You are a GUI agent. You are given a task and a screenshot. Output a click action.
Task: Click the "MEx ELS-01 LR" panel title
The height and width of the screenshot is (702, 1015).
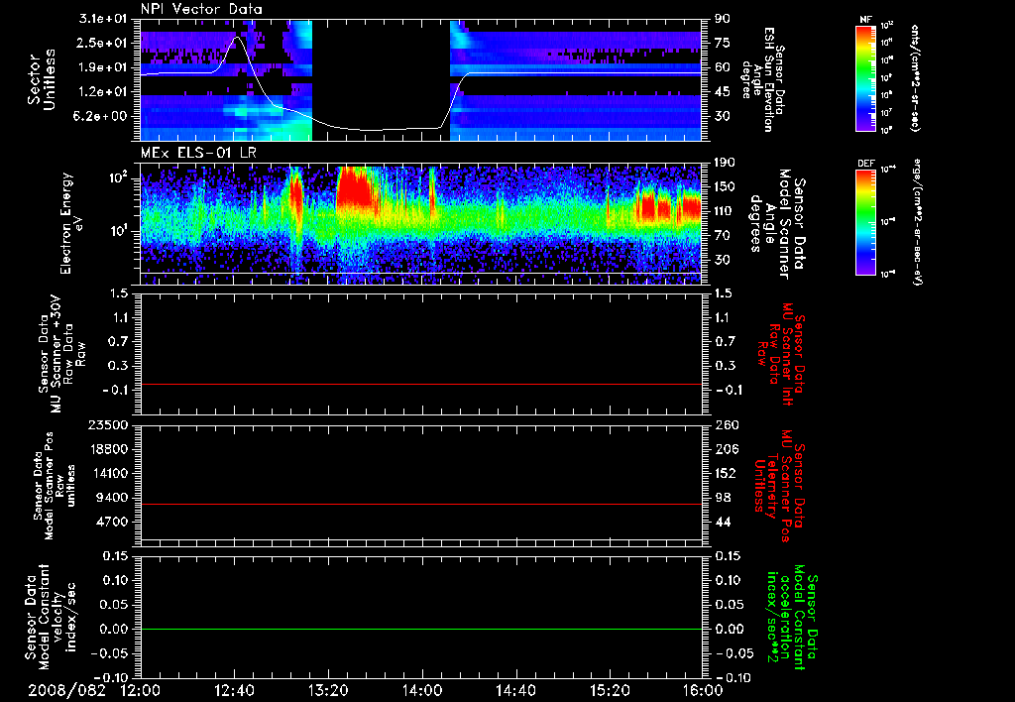click(198, 153)
